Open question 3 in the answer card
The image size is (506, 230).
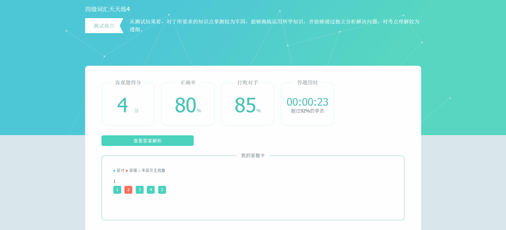[140, 190]
